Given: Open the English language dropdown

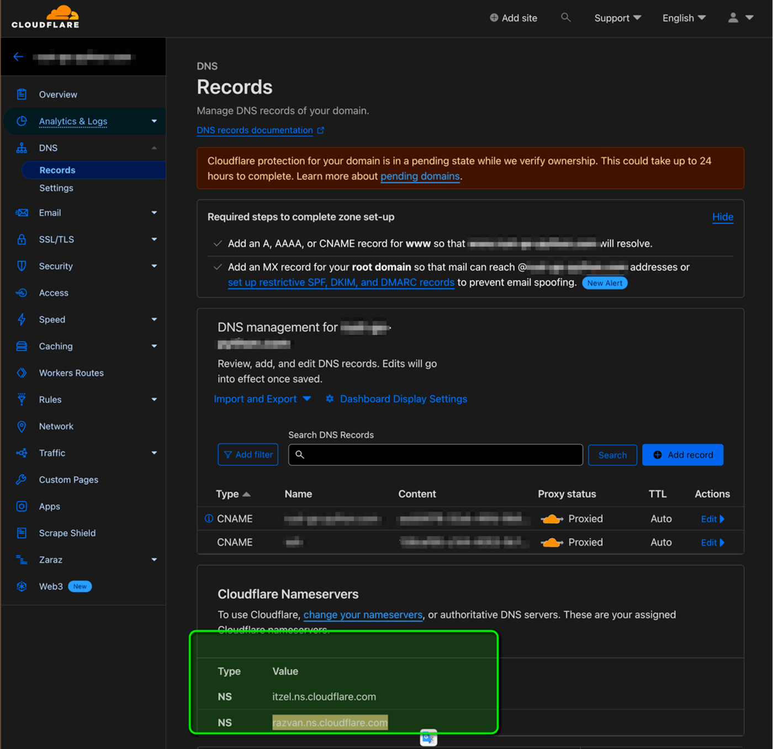Looking at the screenshot, I should (684, 18).
